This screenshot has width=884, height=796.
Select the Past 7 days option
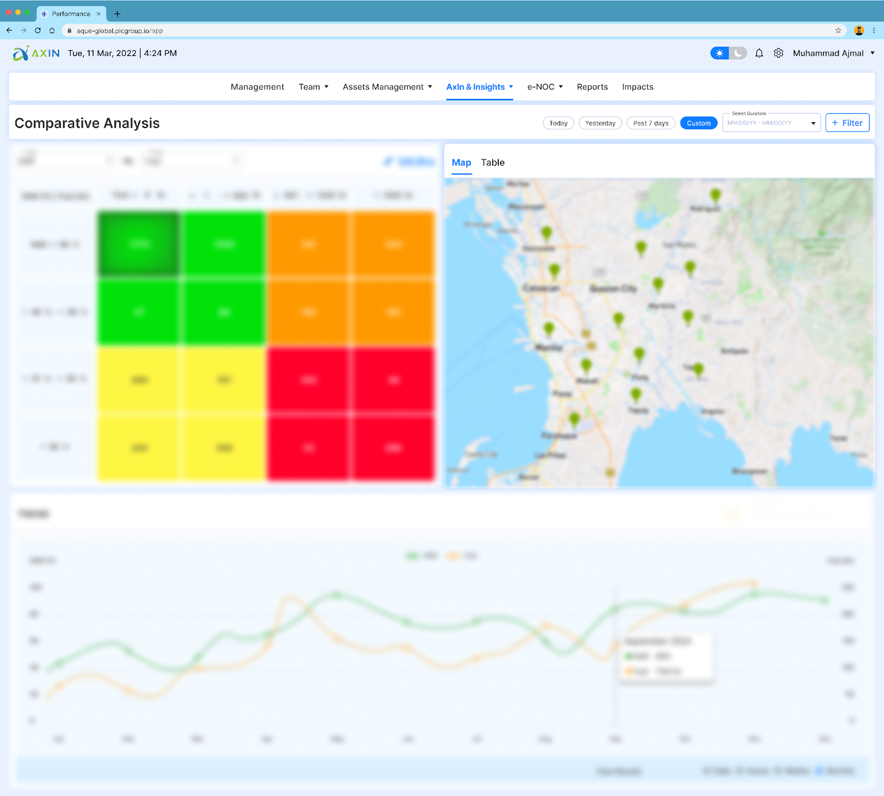tap(650, 123)
